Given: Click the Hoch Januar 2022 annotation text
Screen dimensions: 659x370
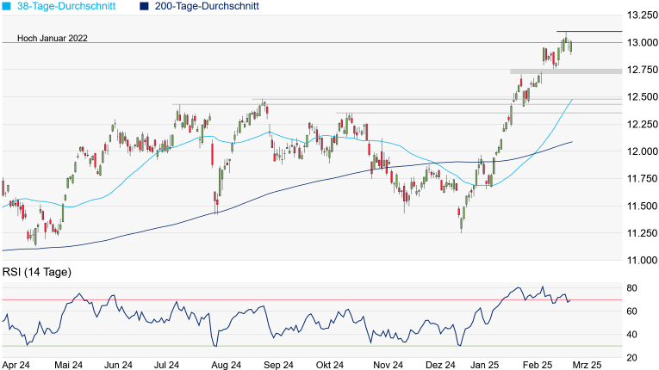Looking at the screenshot, I should [x=45, y=38].
